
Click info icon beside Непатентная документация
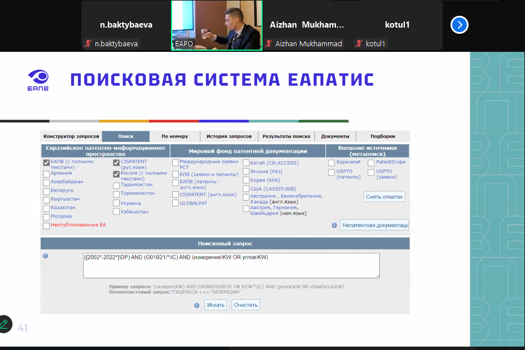coord(334,225)
